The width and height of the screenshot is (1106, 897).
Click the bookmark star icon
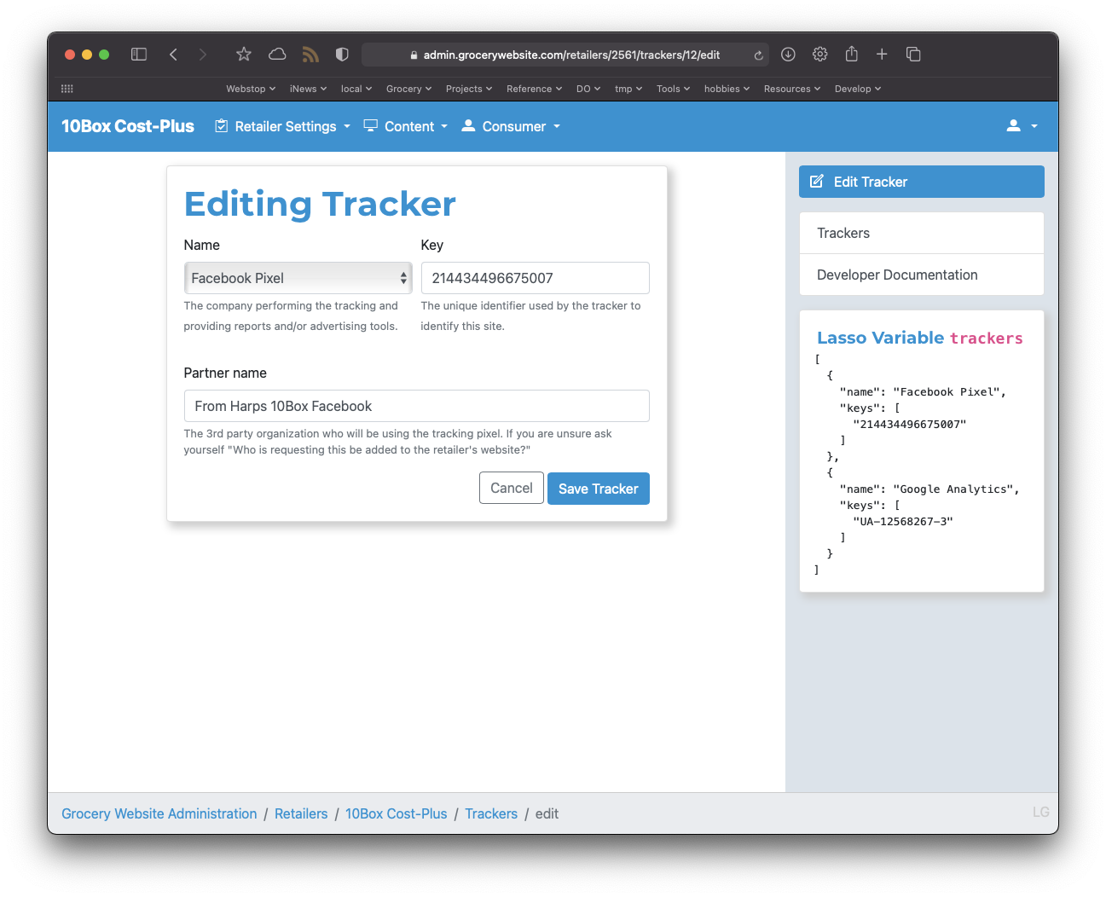tap(244, 55)
